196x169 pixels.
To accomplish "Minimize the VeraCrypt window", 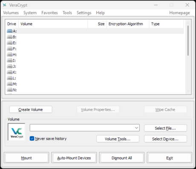I will pyautogui.click(x=156, y=5).
